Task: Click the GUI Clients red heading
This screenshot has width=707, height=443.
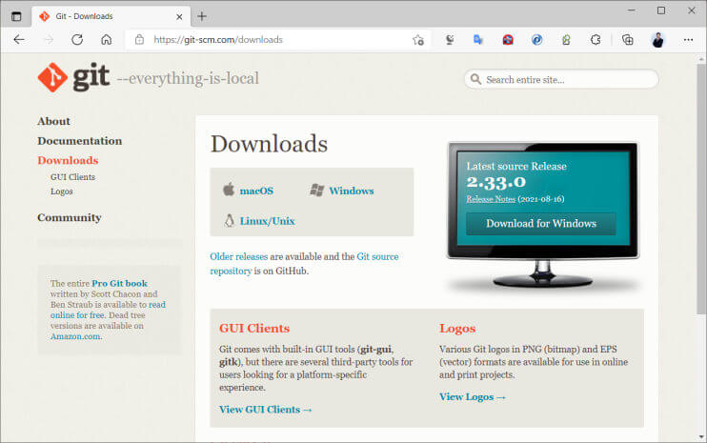Action: tap(254, 328)
